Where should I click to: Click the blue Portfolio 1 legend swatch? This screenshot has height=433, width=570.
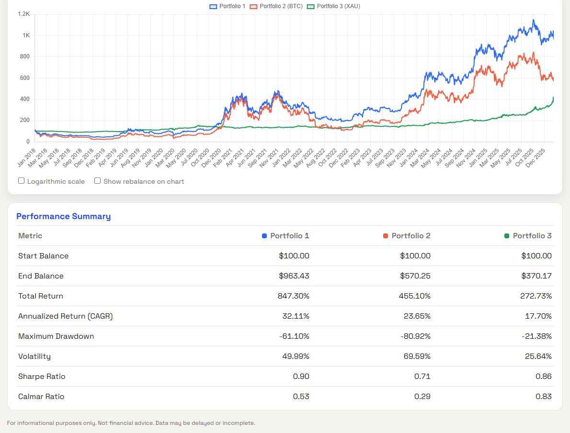(x=213, y=7)
